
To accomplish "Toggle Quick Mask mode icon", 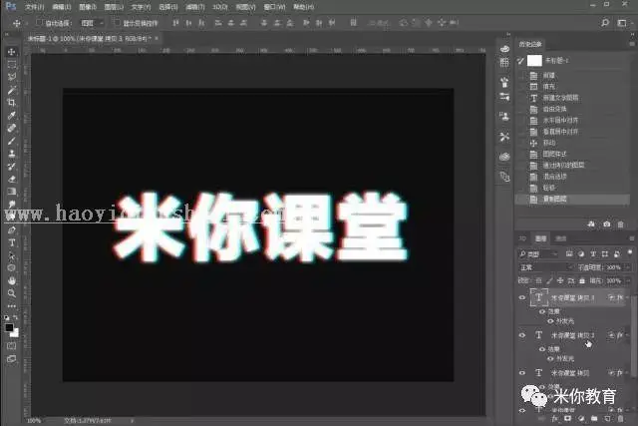I will (11, 346).
